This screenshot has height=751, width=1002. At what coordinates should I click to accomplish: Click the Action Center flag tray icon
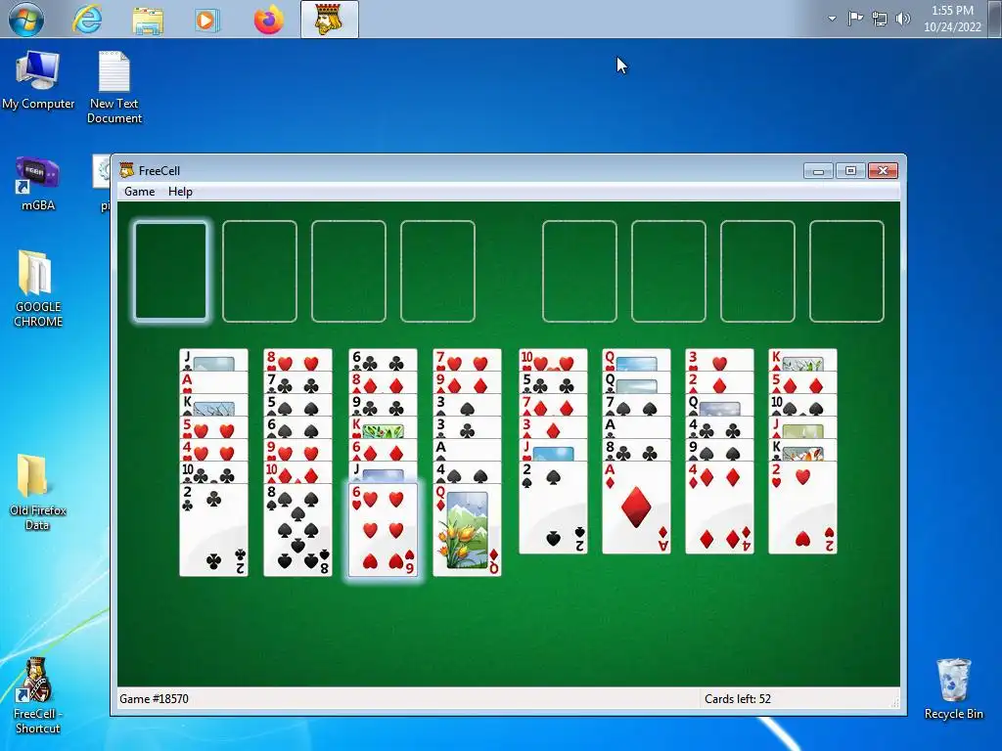coord(855,19)
